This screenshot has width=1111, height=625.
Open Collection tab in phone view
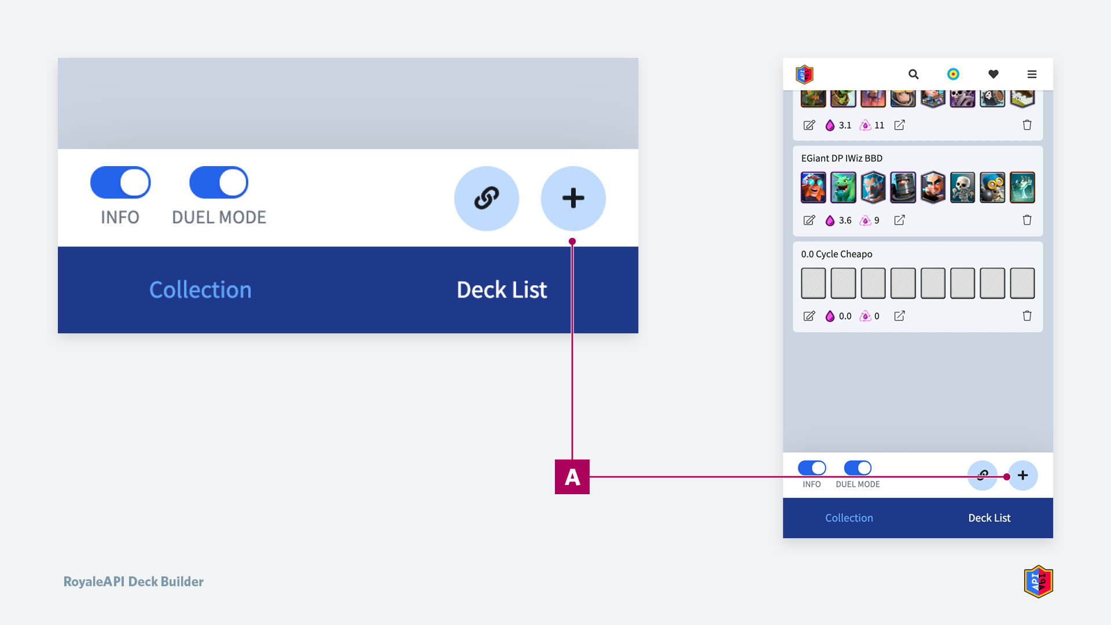click(x=849, y=518)
